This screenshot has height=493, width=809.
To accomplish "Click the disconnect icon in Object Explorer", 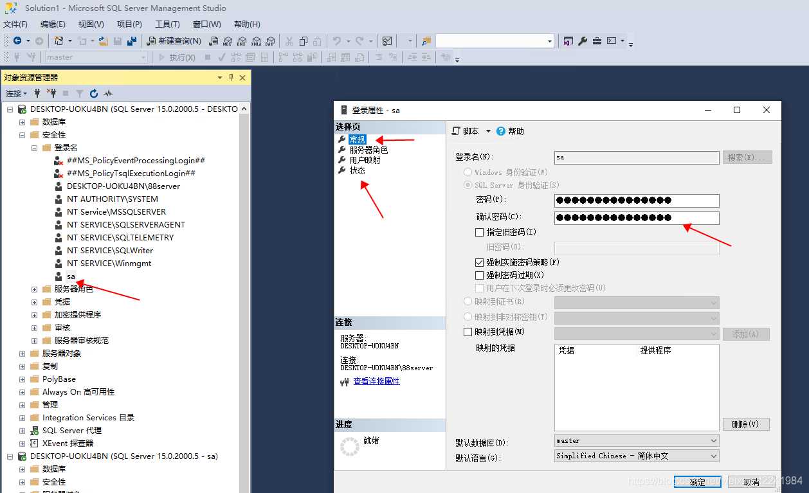I will point(51,93).
